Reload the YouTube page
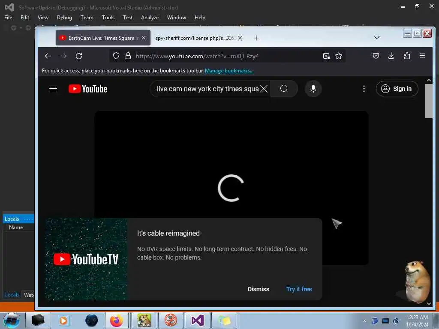The height and width of the screenshot is (329, 439). point(79,56)
